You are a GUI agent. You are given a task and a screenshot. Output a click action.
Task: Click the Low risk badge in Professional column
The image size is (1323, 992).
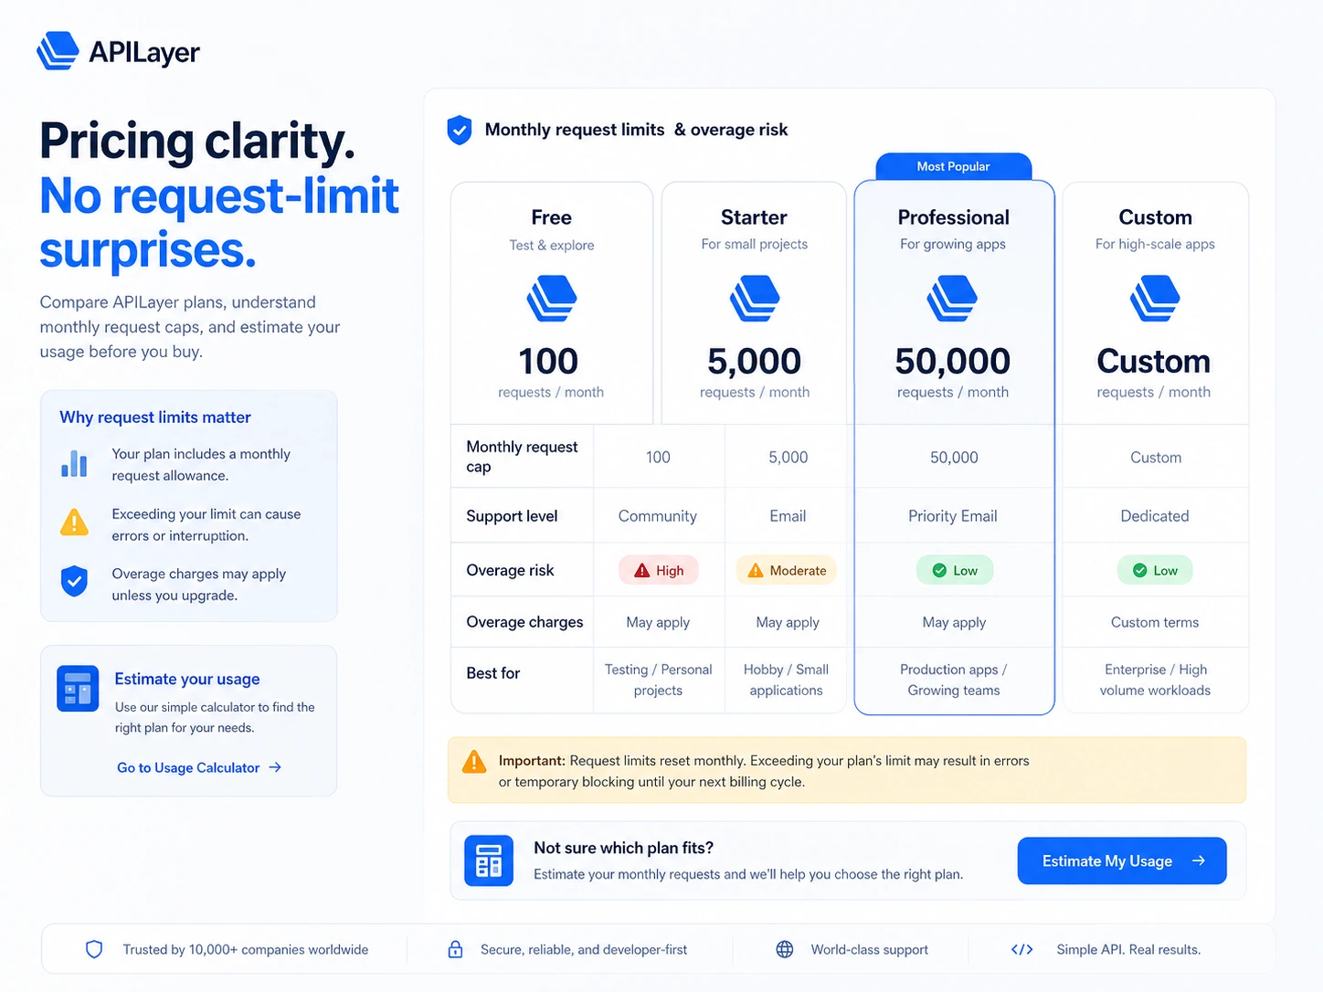(955, 570)
